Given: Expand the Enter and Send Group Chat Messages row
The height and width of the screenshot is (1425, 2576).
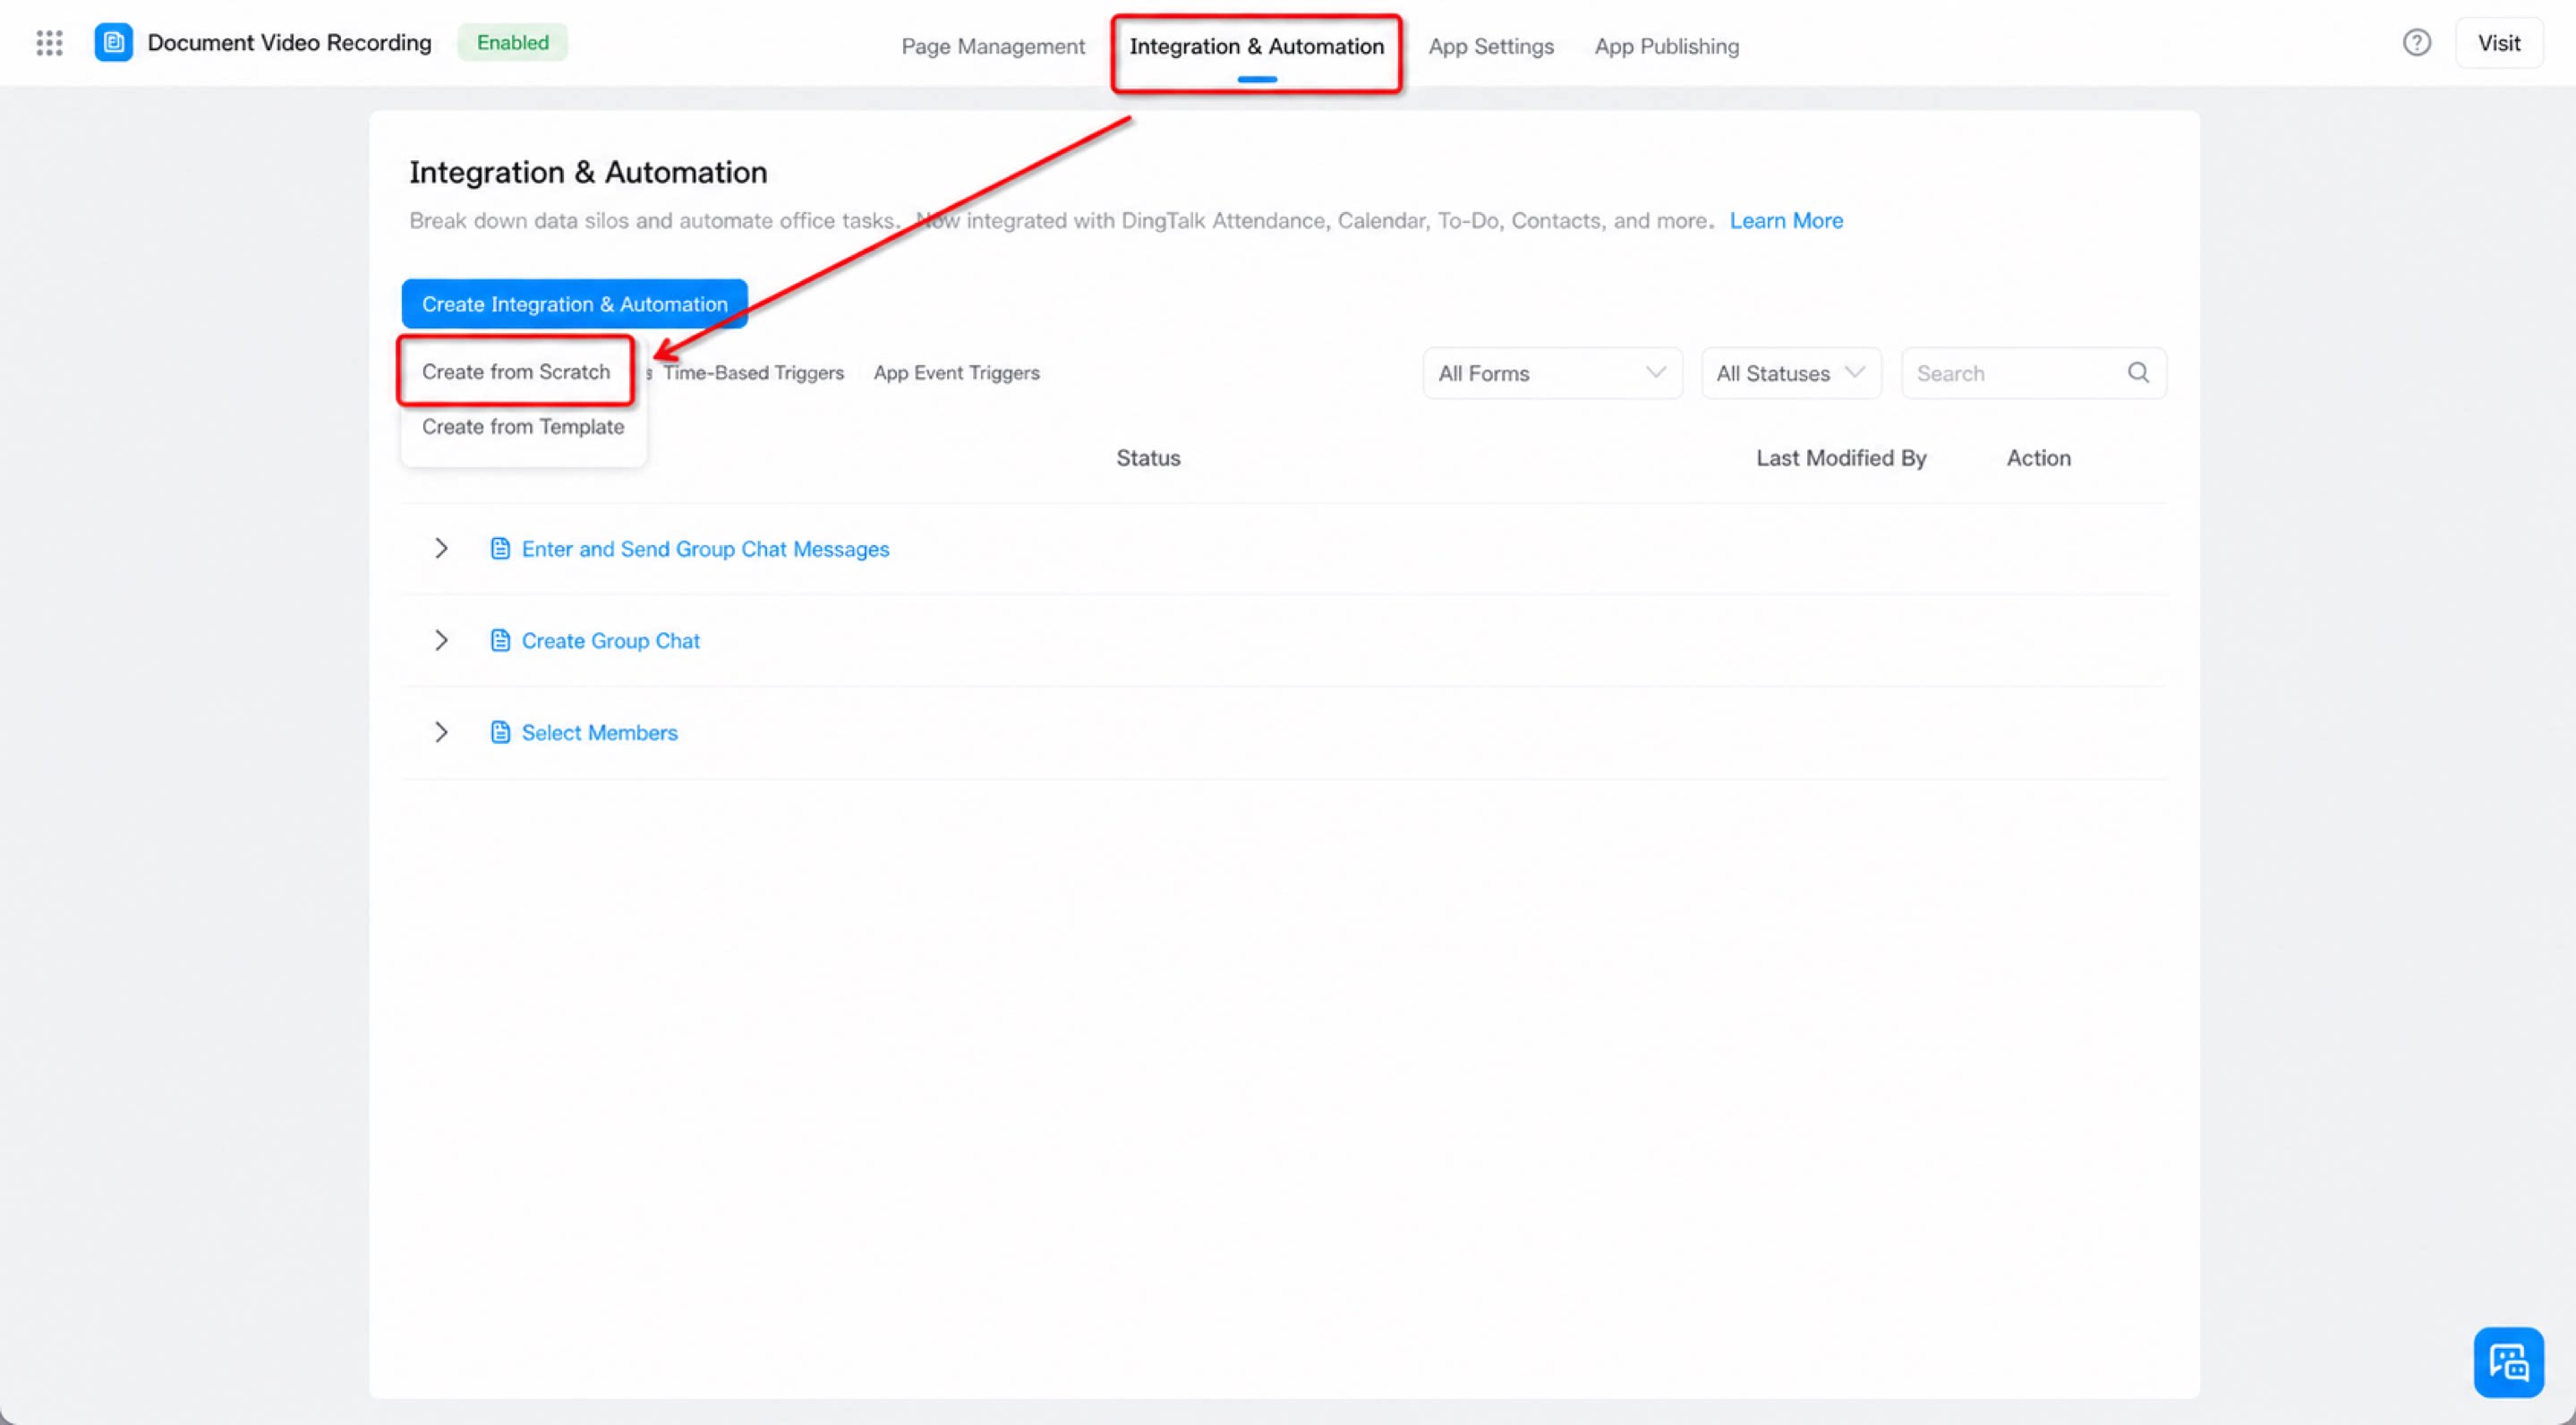Looking at the screenshot, I should point(441,548).
